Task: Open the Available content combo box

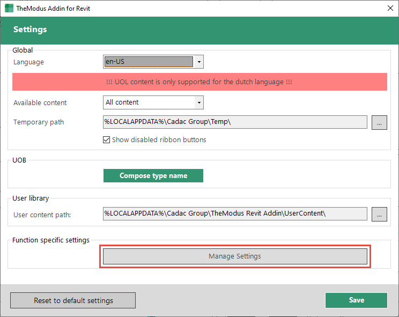Action: coord(153,102)
